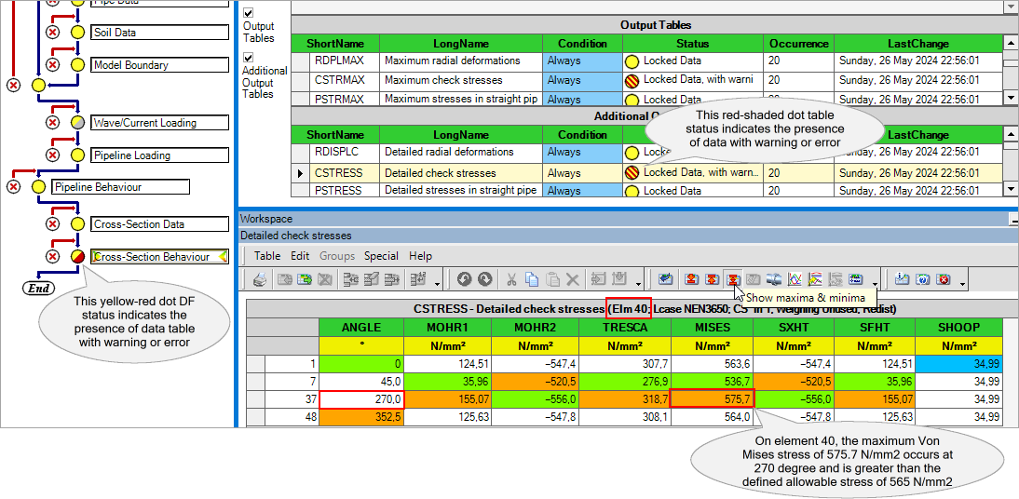This screenshot has width=1019, height=499.
Task: Toggle the Additional Output Tables checkbox
Action: coord(249,58)
